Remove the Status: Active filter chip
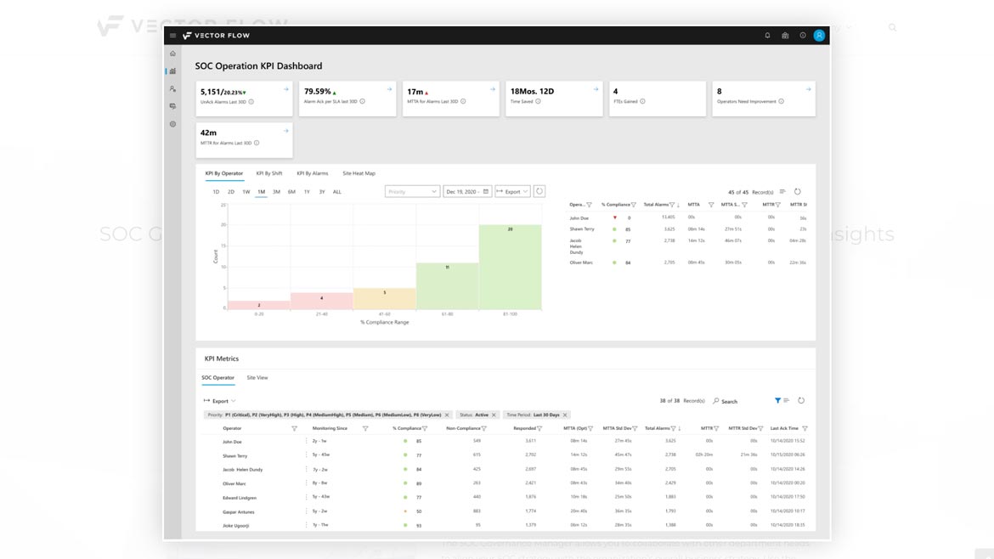The image size is (994, 559). [494, 415]
